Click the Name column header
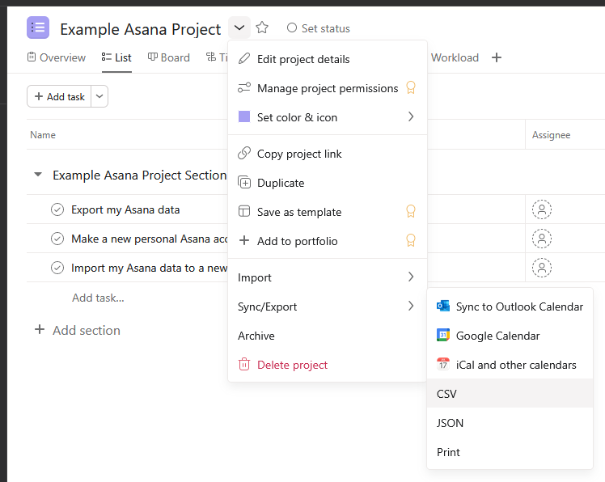This screenshot has width=605, height=482. click(x=43, y=135)
